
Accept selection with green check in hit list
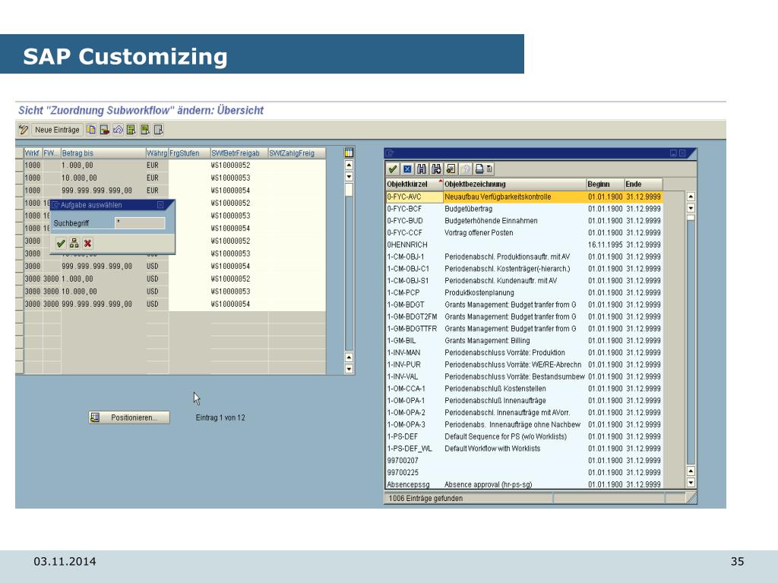coord(393,169)
